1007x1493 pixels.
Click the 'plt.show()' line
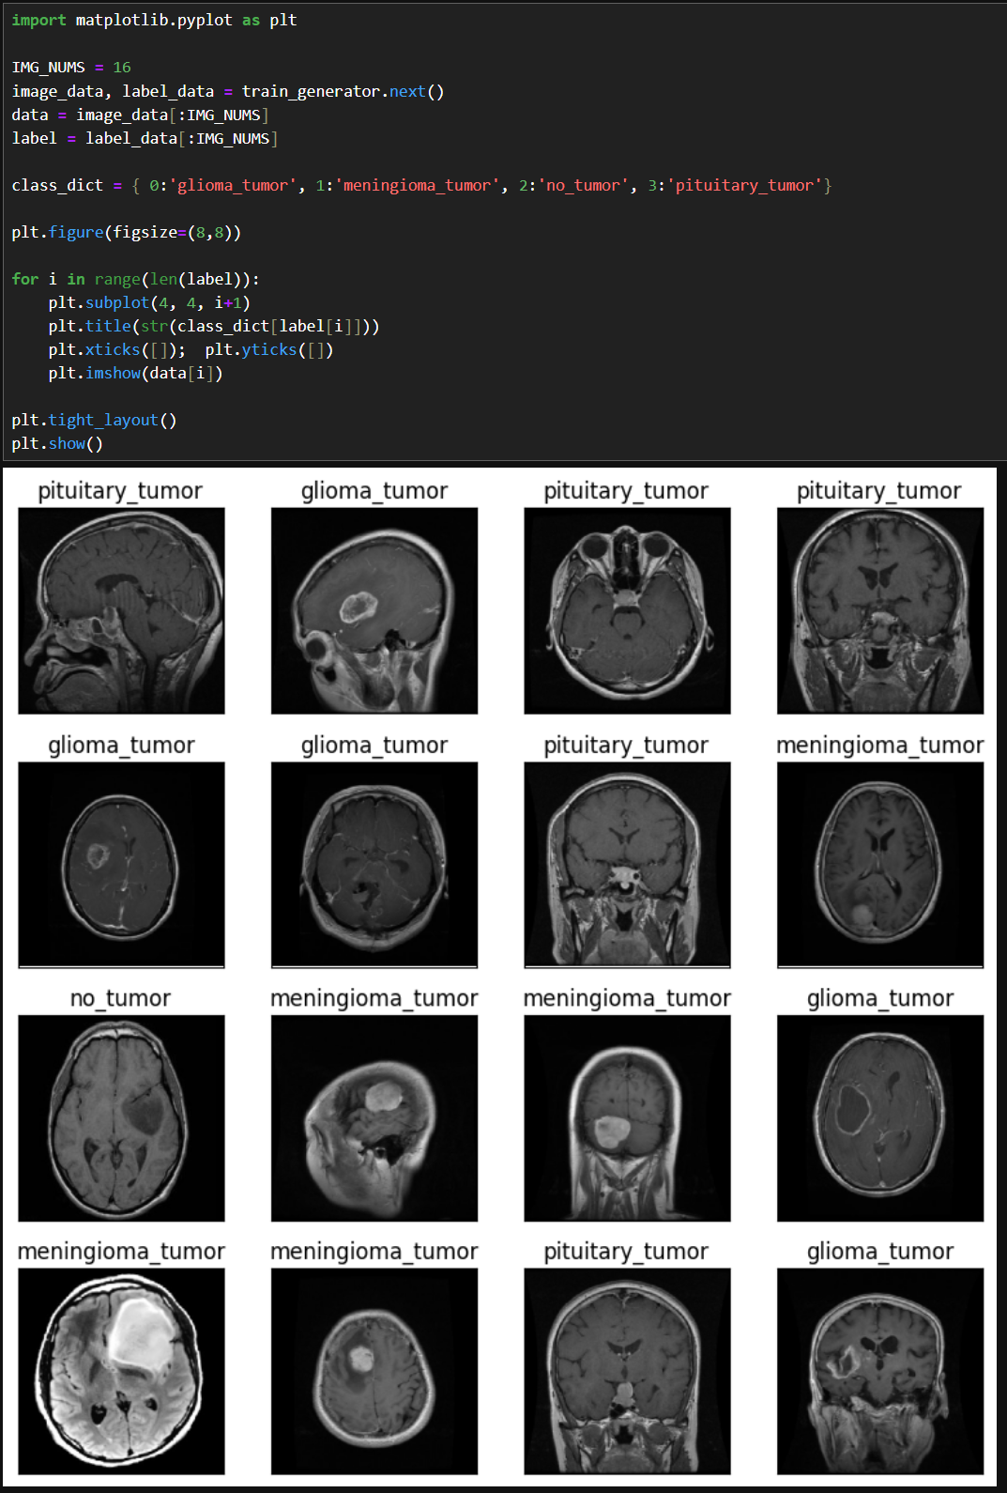[57, 443]
